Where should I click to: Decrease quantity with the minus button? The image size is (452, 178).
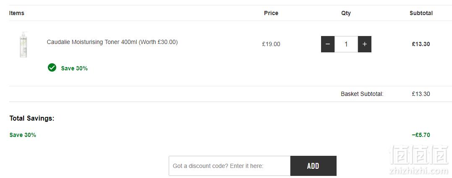tap(328, 44)
